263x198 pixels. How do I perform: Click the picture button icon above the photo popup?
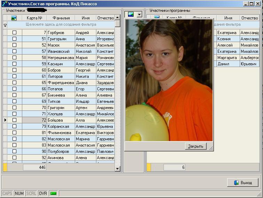(131, 14)
